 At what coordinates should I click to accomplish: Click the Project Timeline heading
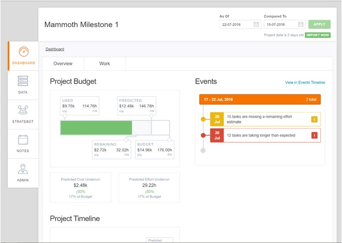click(75, 218)
